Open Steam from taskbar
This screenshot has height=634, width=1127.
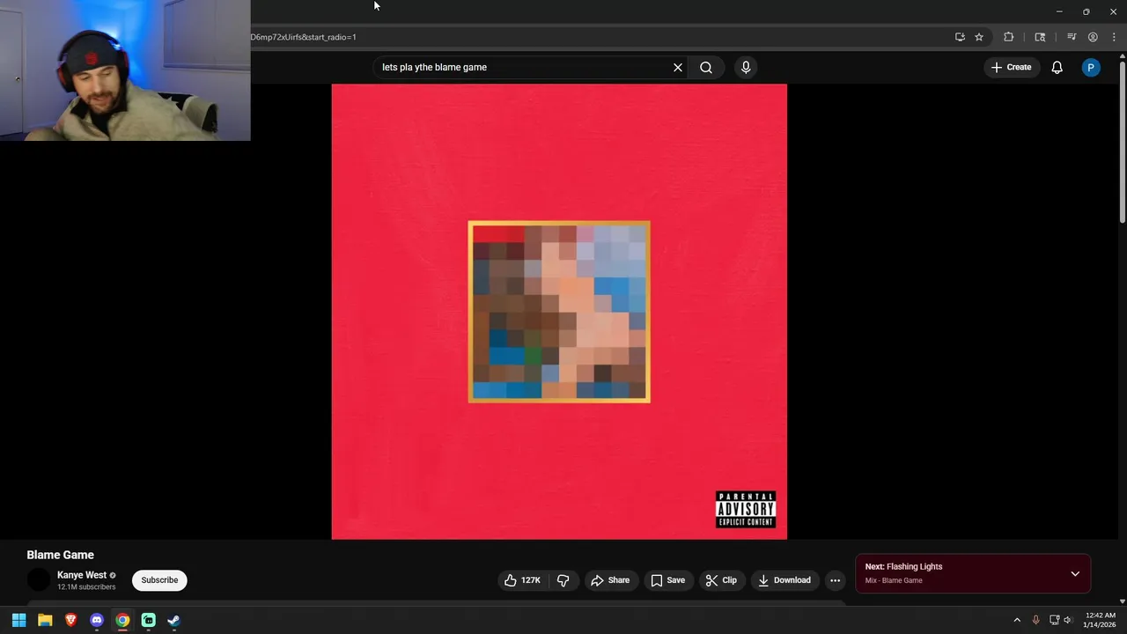(x=174, y=620)
